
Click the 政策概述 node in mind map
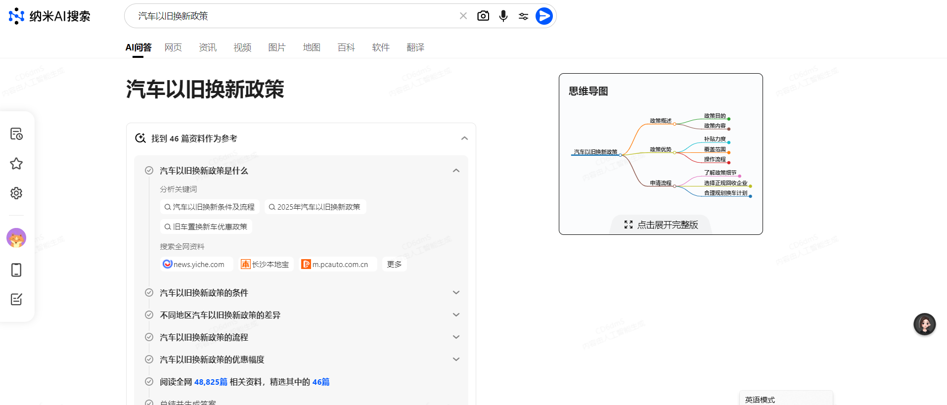tap(661, 121)
